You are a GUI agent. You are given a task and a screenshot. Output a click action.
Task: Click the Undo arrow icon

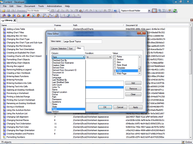87,11
